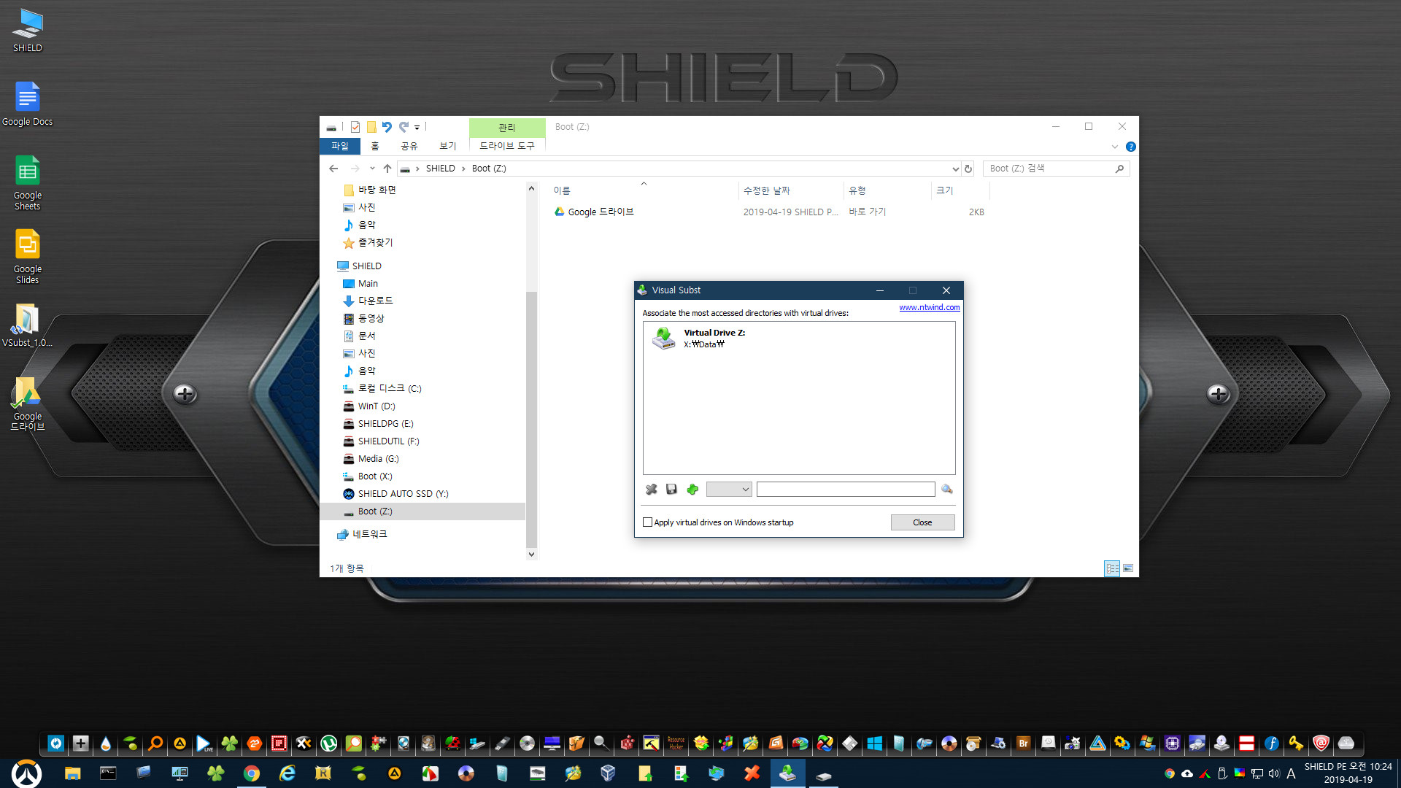The width and height of the screenshot is (1401, 788).
Task: Select the drive letter dropdown in Visual Subst
Action: (727, 489)
